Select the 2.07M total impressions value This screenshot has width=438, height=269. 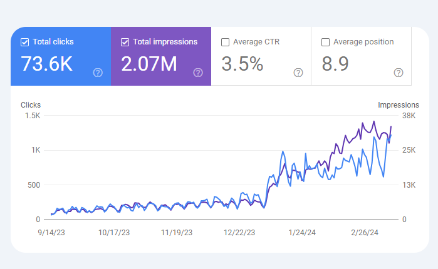coord(149,64)
